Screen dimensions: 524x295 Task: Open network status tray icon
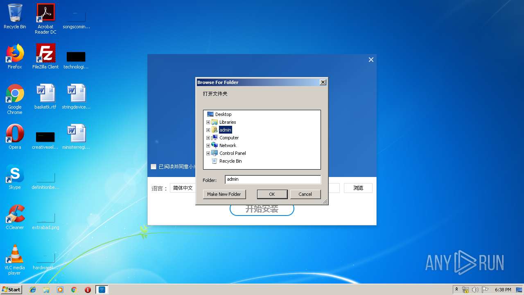(465, 290)
